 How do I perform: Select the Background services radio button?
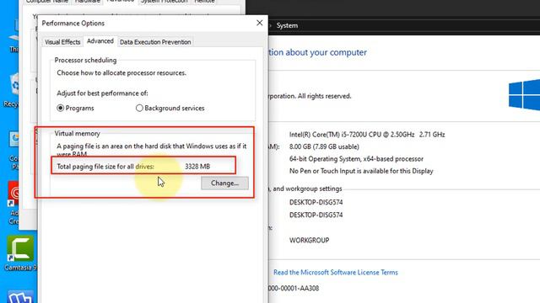point(139,109)
